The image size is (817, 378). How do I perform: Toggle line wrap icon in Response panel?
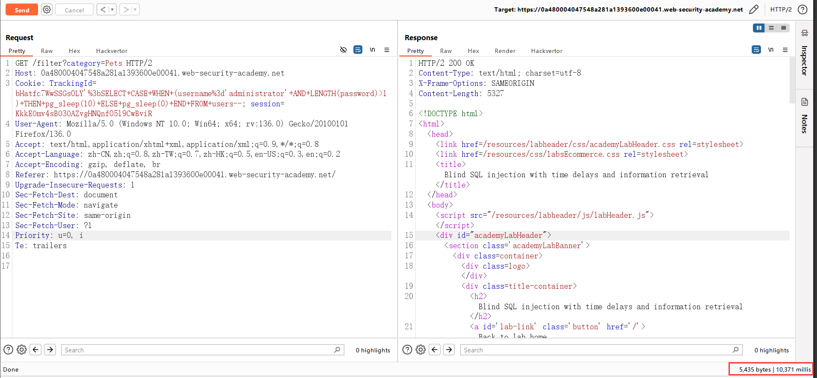pos(756,50)
